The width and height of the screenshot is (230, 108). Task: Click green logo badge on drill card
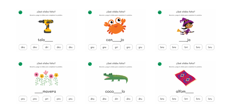pos(20,12)
